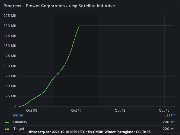This screenshot has height=135, width=180.
Task: Click the y-axis label '200 Mil' beside the target line
Action: (10, 26)
